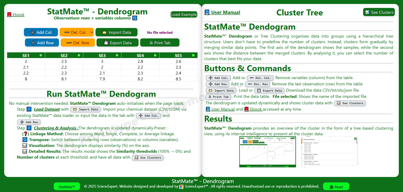
Task: Select the cell with value 2.8
Action: [140, 61]
